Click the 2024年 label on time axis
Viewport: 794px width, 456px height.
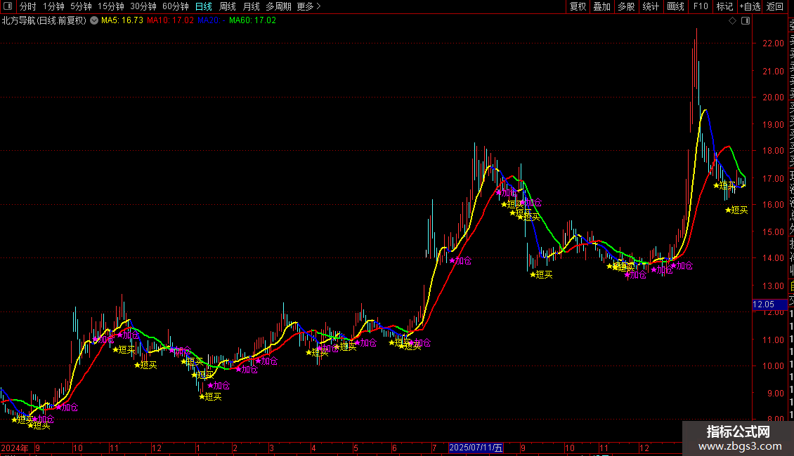pyautogui.click(x=15, y=448)
